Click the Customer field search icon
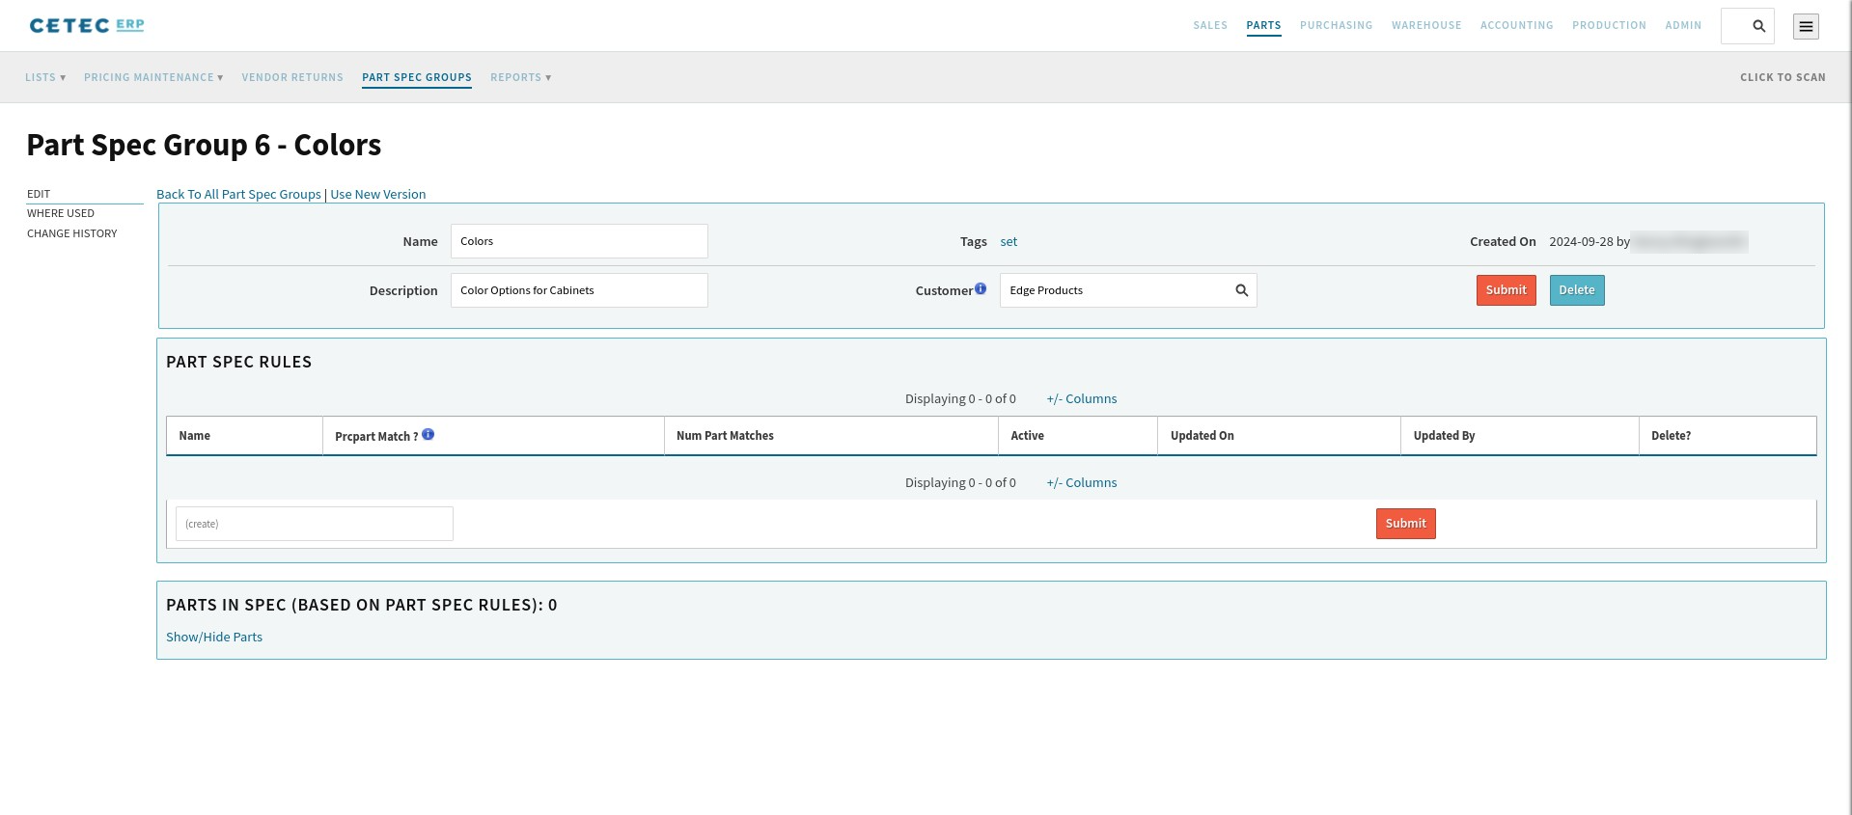The height and width of the screenshot is (815, 1852). pyautogui.click(x=1242, y=290)
